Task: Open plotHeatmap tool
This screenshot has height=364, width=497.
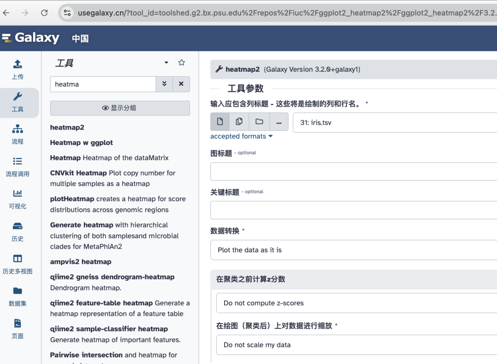Action: (x=118, y=204)
